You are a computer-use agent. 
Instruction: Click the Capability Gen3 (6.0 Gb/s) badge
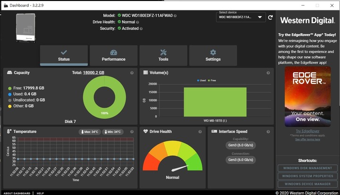(x=241, y=145)
